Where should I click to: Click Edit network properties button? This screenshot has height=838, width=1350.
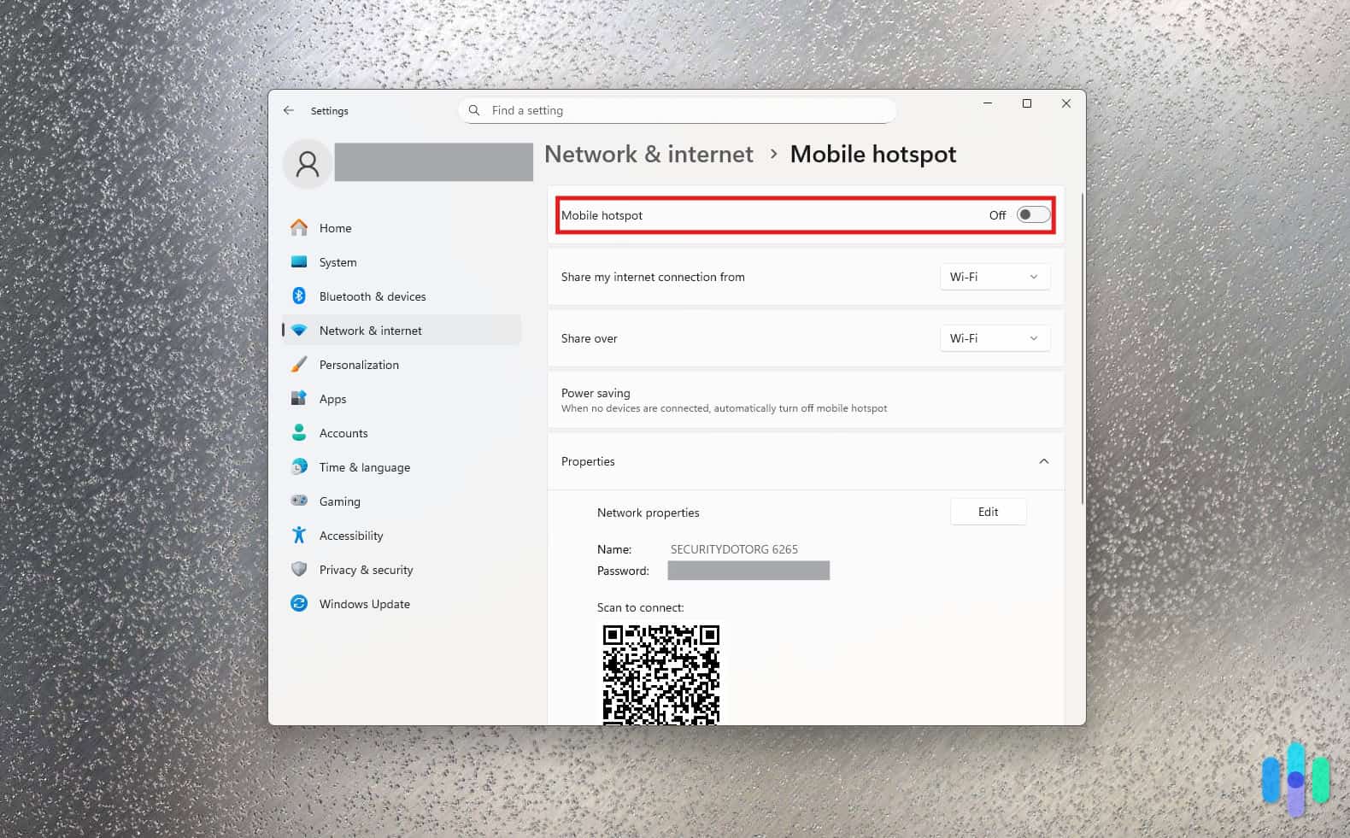[x=988, y=512]
